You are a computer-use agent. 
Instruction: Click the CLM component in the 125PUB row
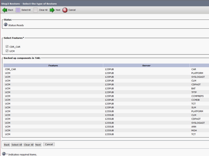[194, 81]
